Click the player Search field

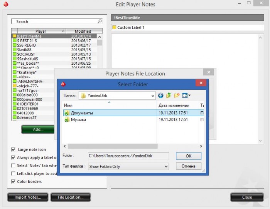(57, 22)
